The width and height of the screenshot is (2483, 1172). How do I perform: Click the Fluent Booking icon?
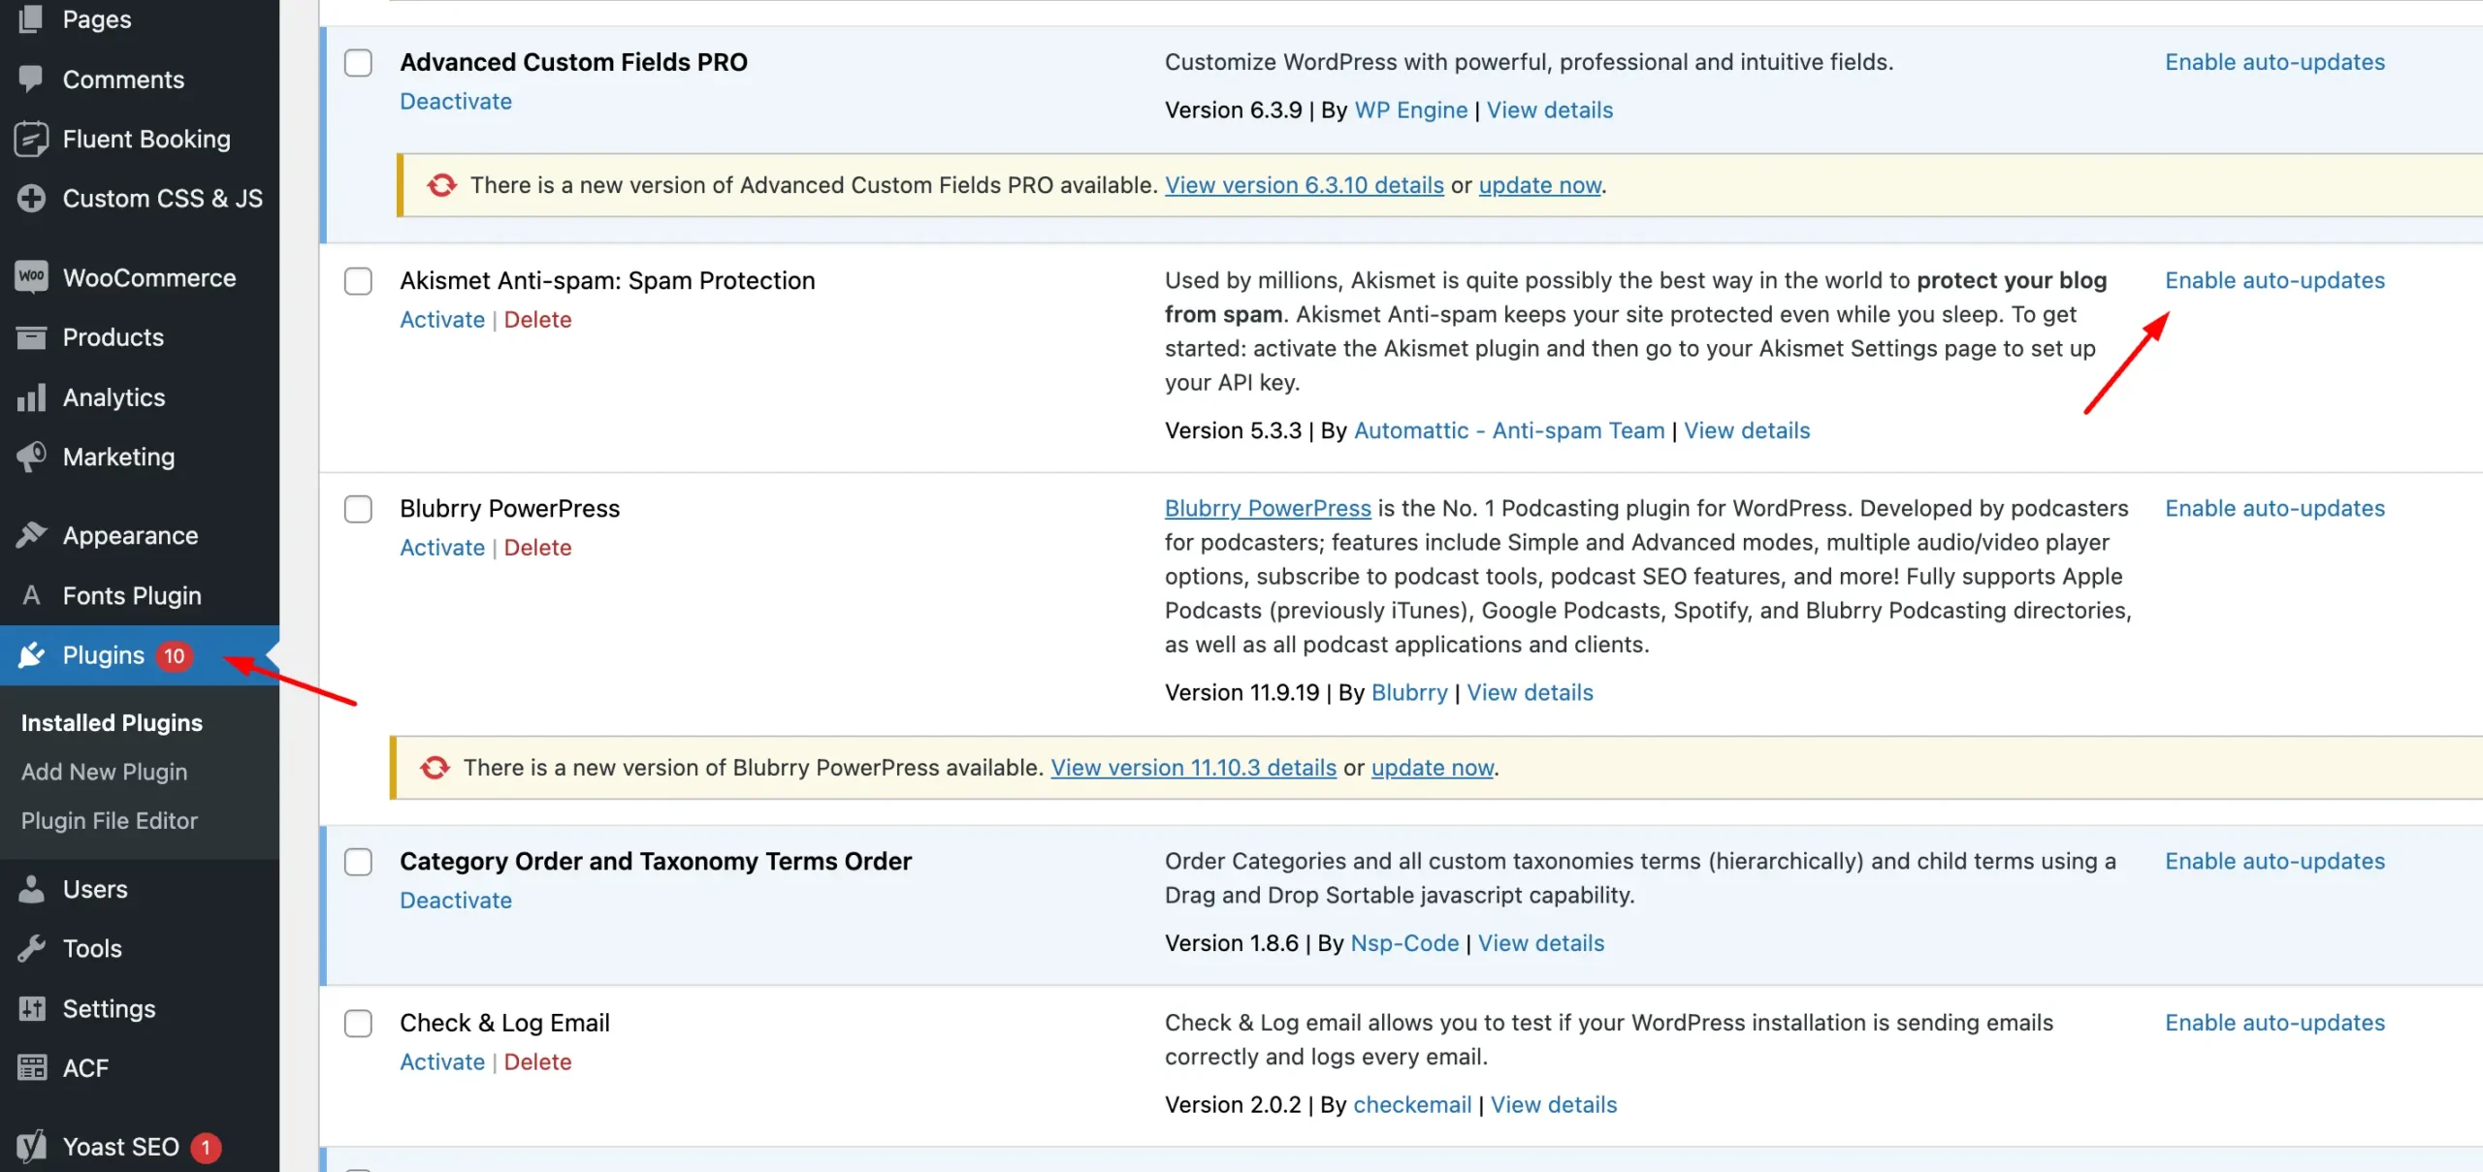point(31,139)
